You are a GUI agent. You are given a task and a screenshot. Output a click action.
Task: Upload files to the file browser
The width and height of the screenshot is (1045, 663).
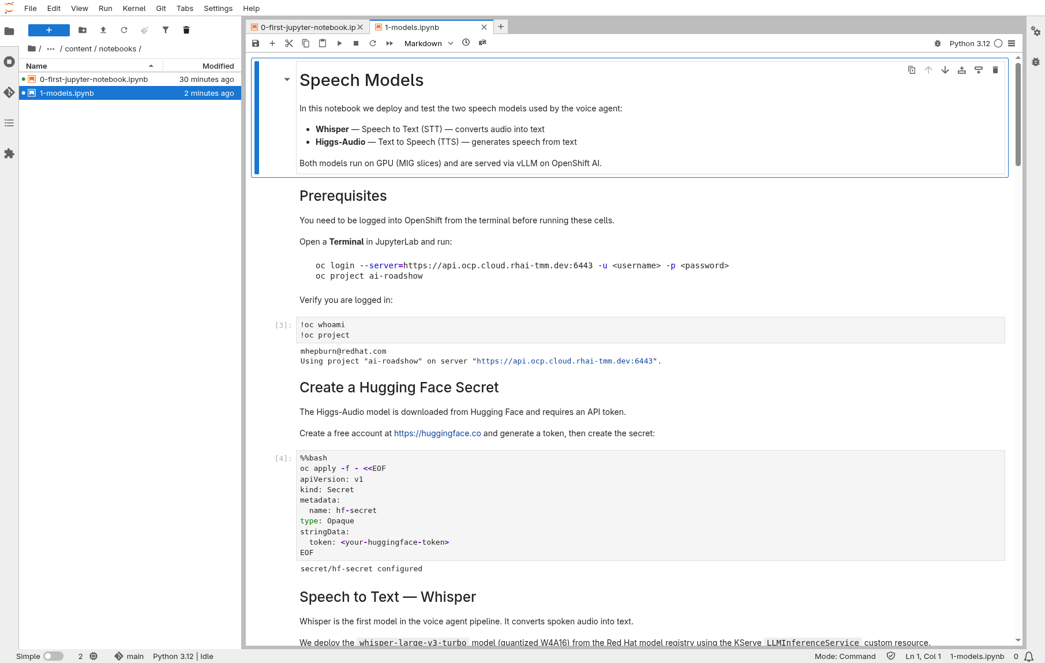coord(103,30)
